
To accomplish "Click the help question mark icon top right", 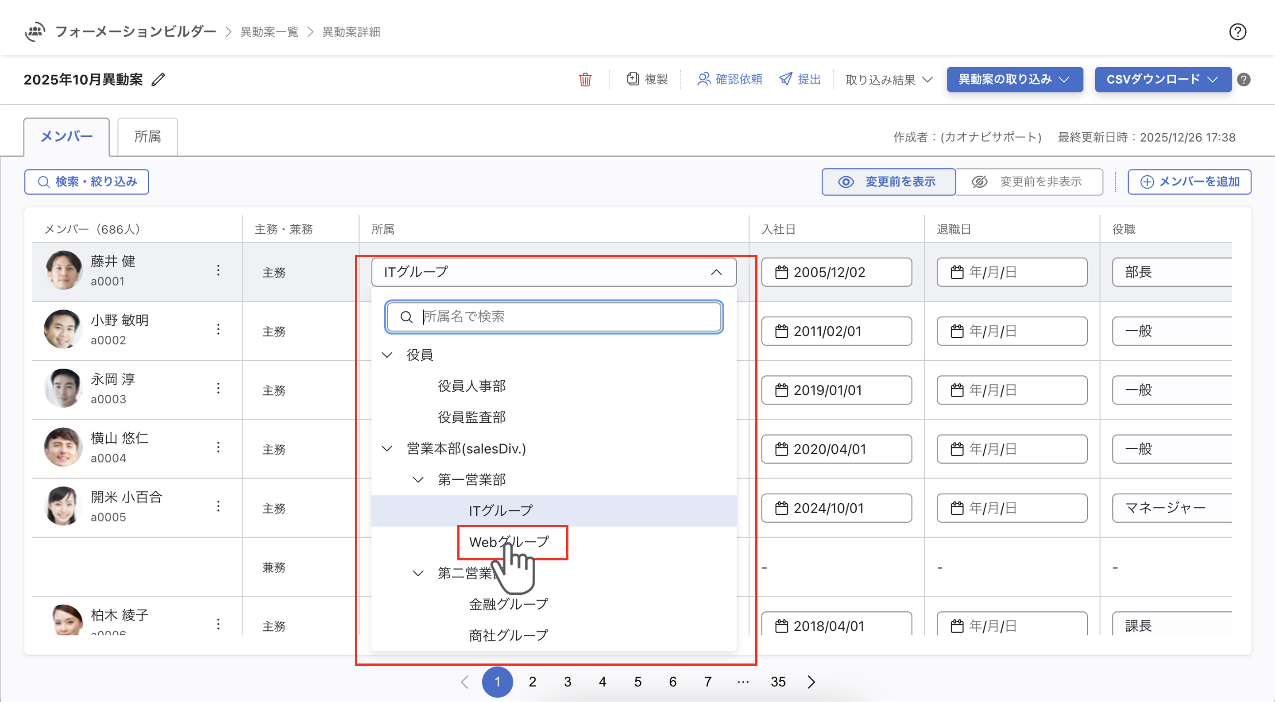I will point(1237,32).
